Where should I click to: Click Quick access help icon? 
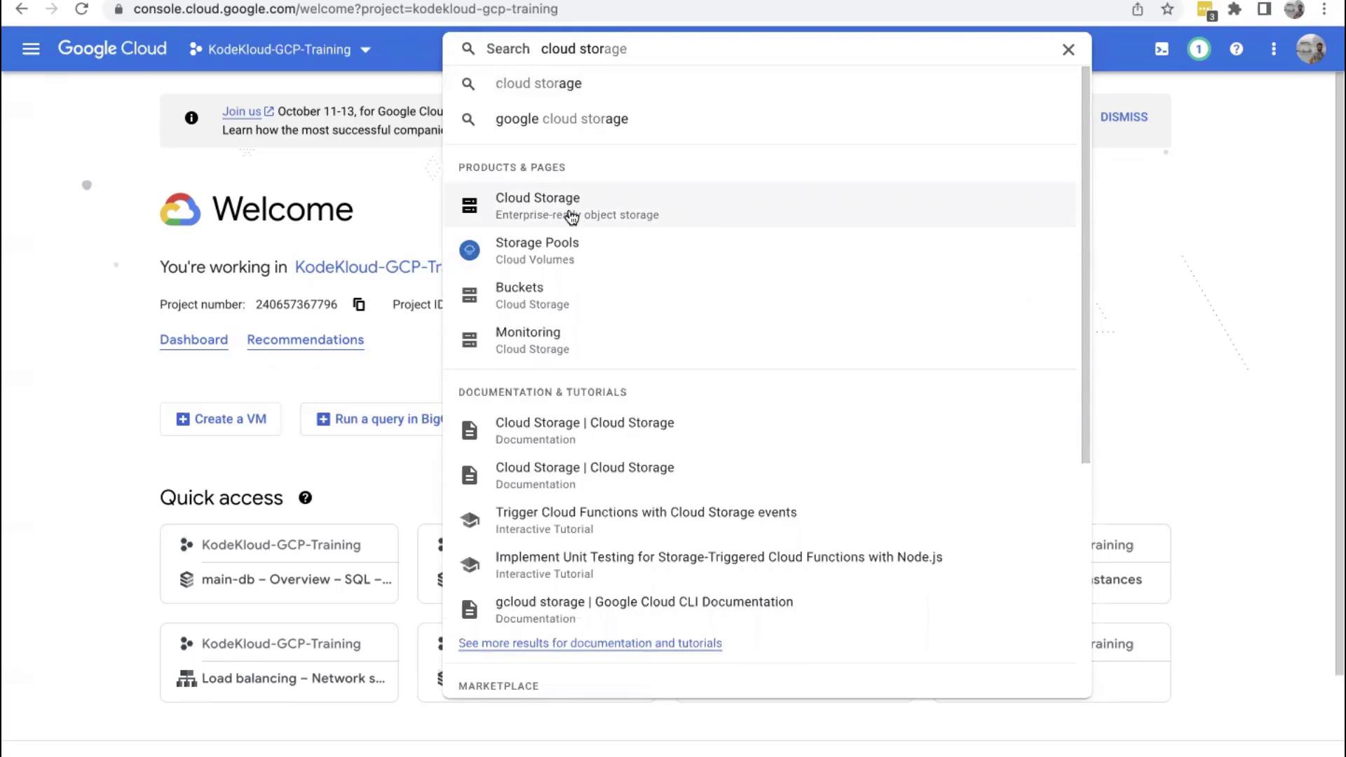(305, 498)
